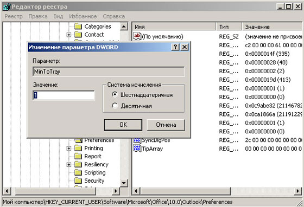Click the value 0x0000014f (335)
Screen dimensions: 304x207
tap(267, 54)
